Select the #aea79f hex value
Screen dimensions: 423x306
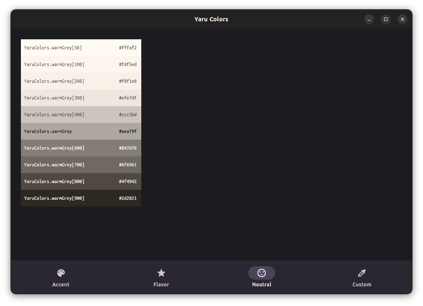pyautogui.click(x=128, y=131)
